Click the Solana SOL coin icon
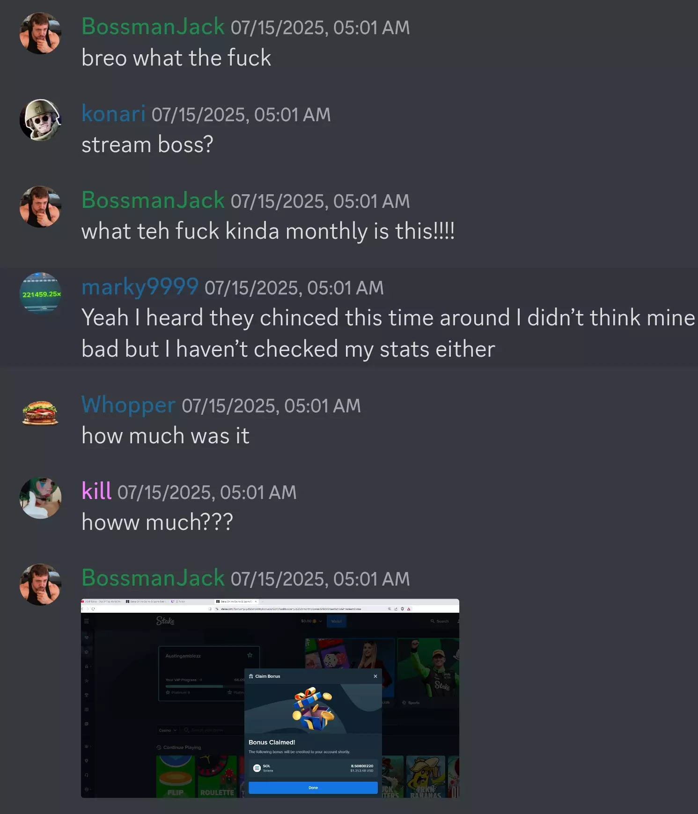Screen dimensions: 698x814 click(x=257, y=768)
